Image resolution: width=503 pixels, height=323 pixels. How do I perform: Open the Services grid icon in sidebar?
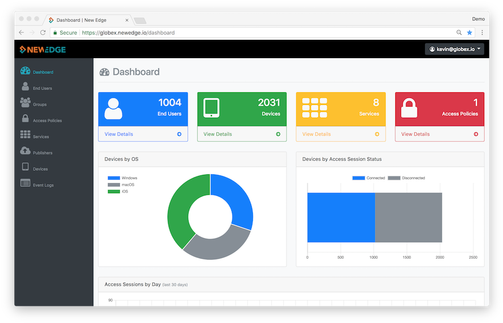(25, 134)
